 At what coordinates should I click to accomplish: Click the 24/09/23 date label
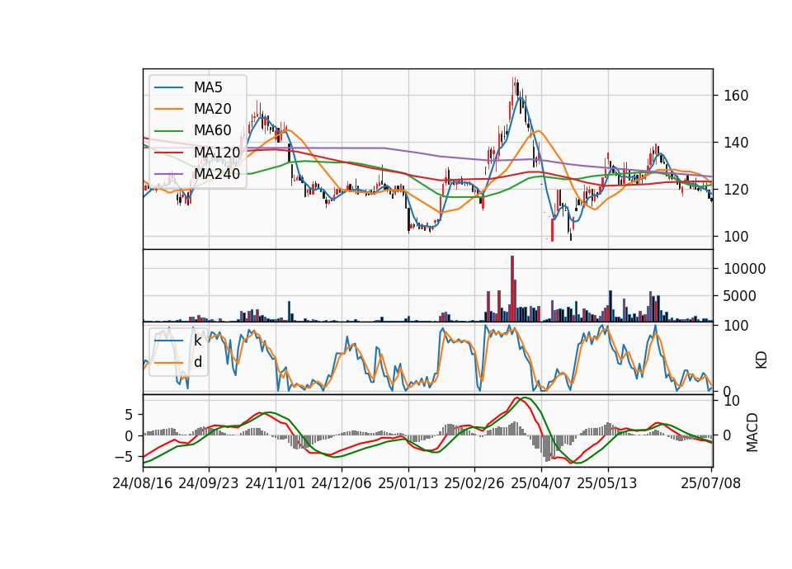(209, 483)
